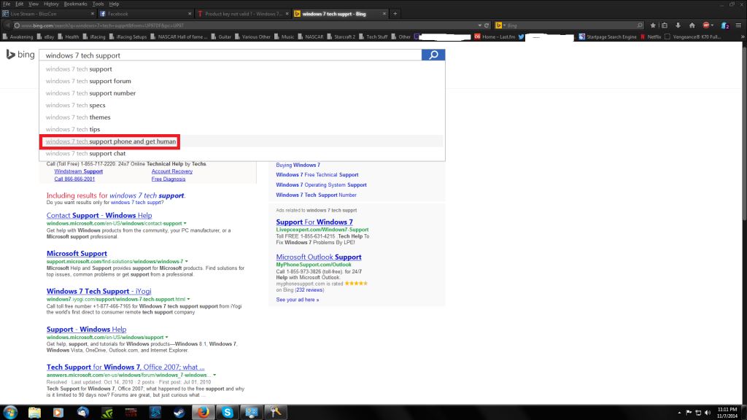Click the Adblock Plus toolbar icon
747x420 pixels.
[706, 26]
